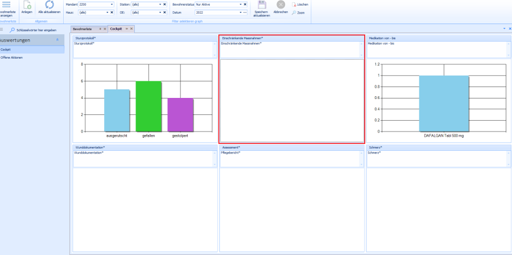The height and width of the screenshot is (255, 512).
Task: Clear the OE filter with its X
Action: pyautogui.click(x=164, y=13)
